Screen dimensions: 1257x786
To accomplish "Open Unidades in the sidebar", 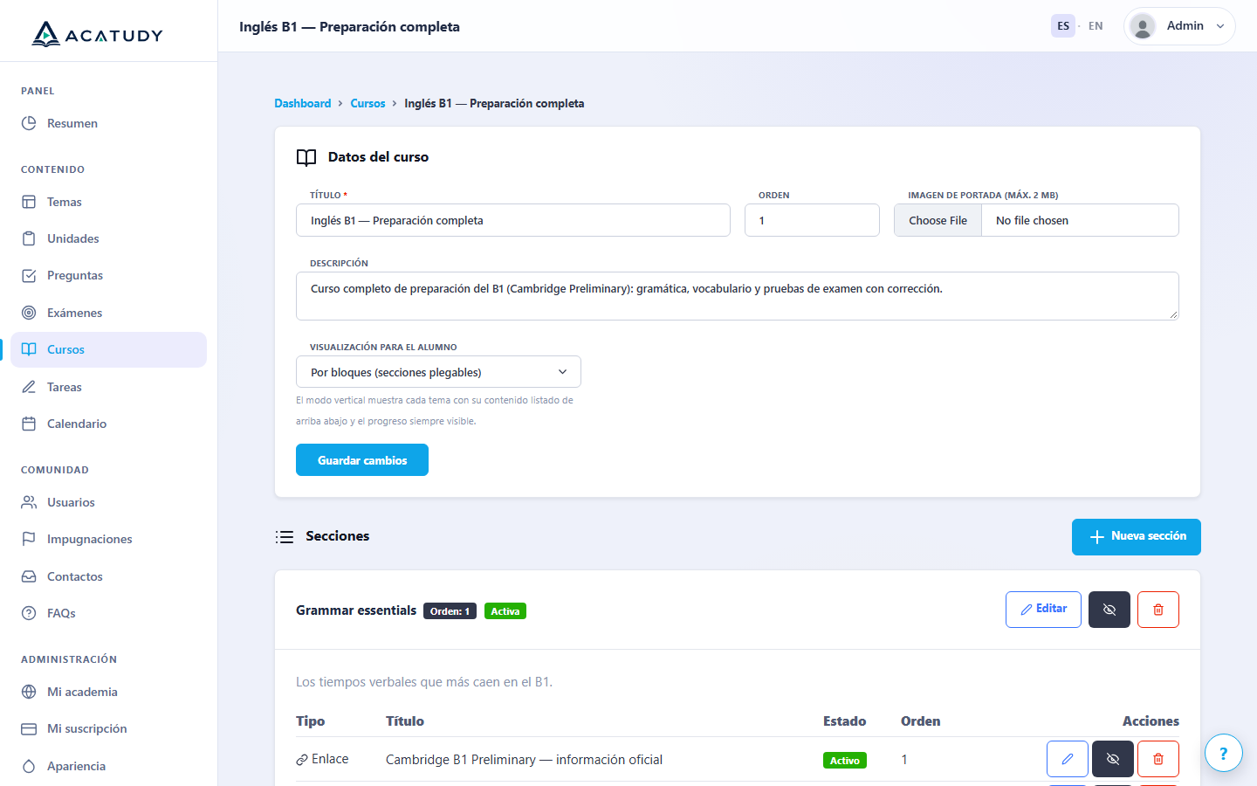I will click(108, 238).
